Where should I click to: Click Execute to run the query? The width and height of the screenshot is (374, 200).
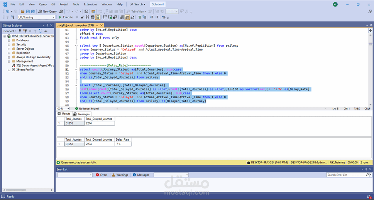[x=66, y=17]
